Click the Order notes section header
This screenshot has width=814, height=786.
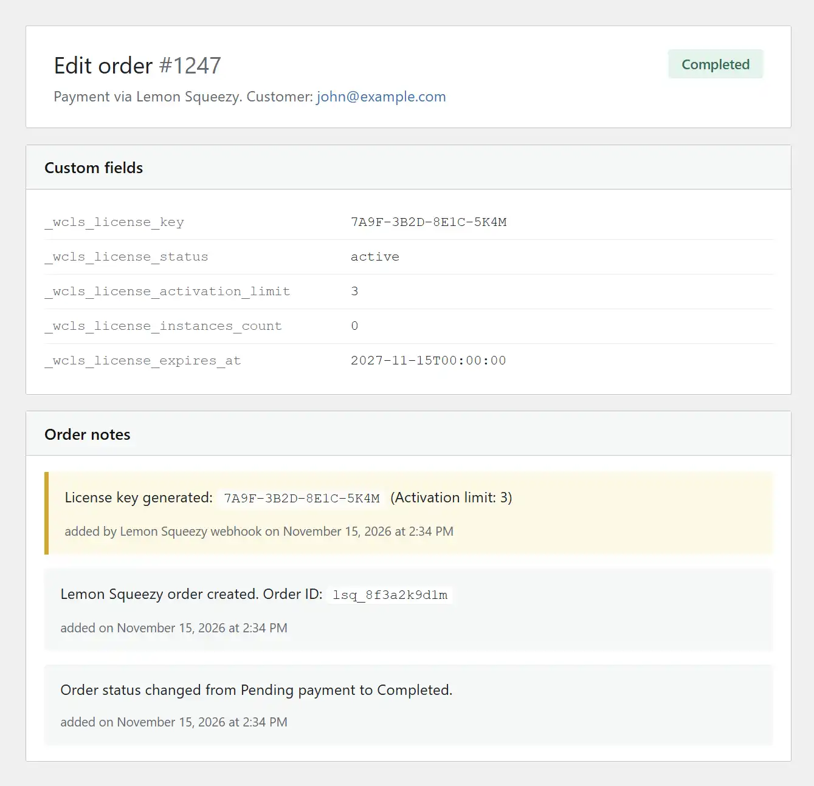[x=87, y=434]
